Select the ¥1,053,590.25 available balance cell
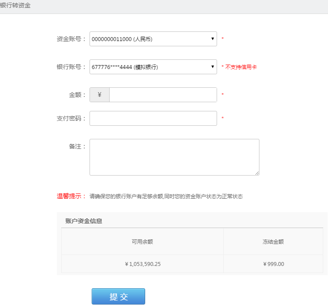The image size is (328, 307). click(x=142, y=264)
